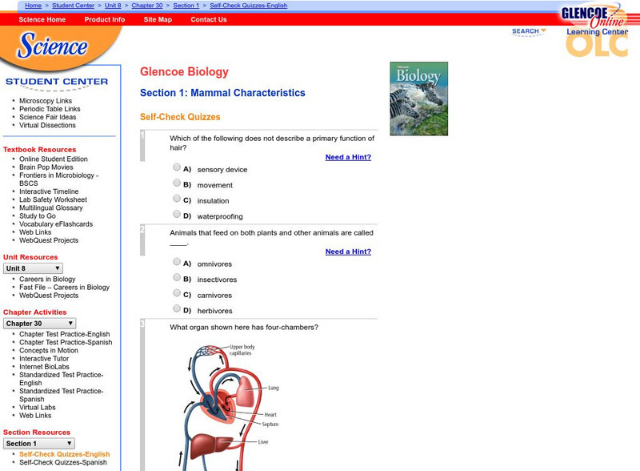The width and height of the screenshot is (640, 471).
Task: Open Site Map menu item
Action: tap(158, 19)
